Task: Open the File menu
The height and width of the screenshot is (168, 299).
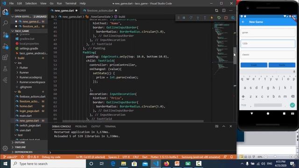Action: click(x=11, y=3)
